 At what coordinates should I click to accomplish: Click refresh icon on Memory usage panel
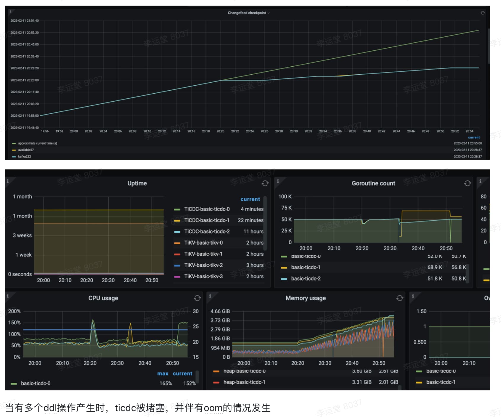coord(400,298)
